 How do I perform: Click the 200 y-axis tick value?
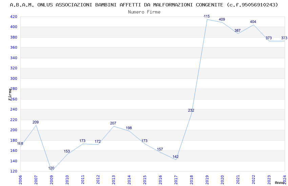point(14,130)
